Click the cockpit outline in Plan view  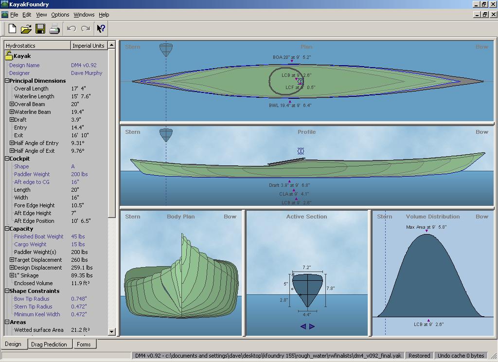[286, 81]
